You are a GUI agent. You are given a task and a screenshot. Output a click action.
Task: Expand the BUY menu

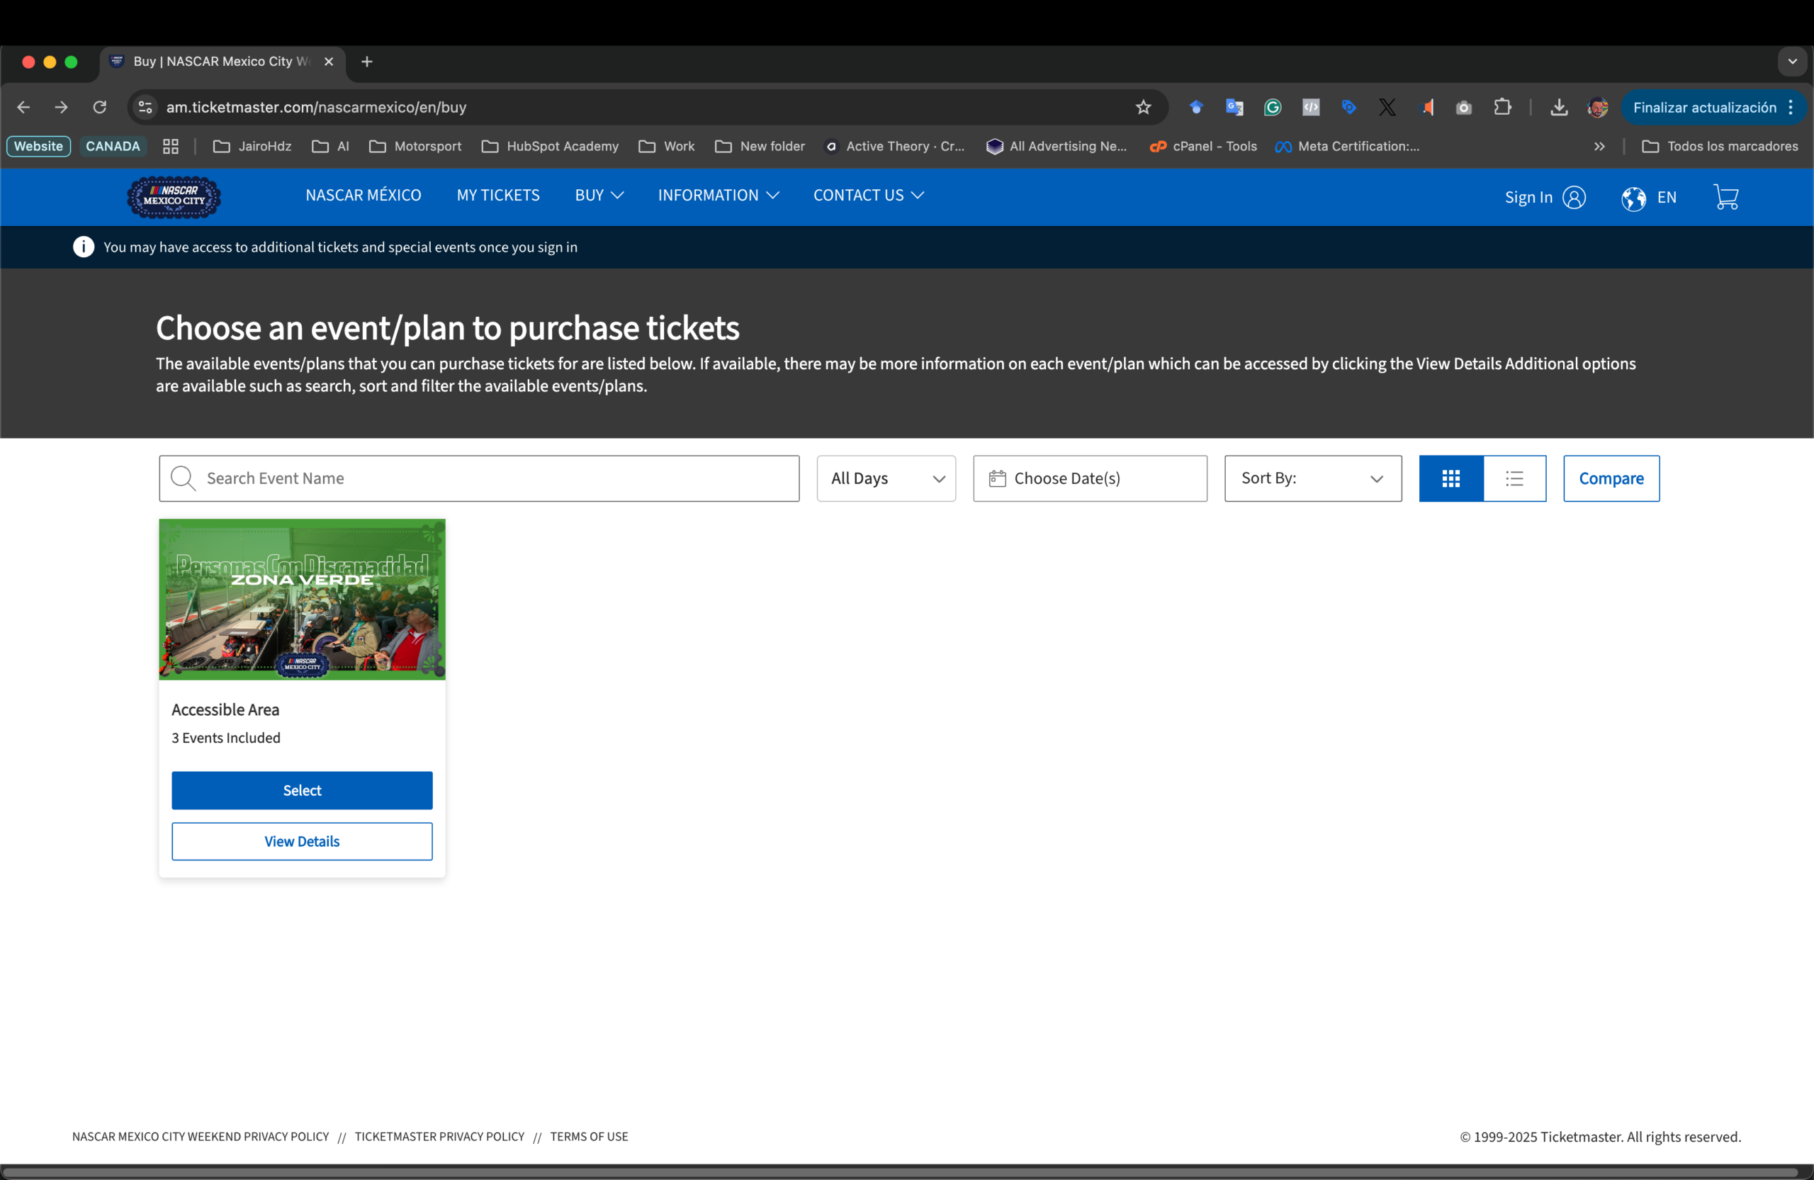point(599,195)
